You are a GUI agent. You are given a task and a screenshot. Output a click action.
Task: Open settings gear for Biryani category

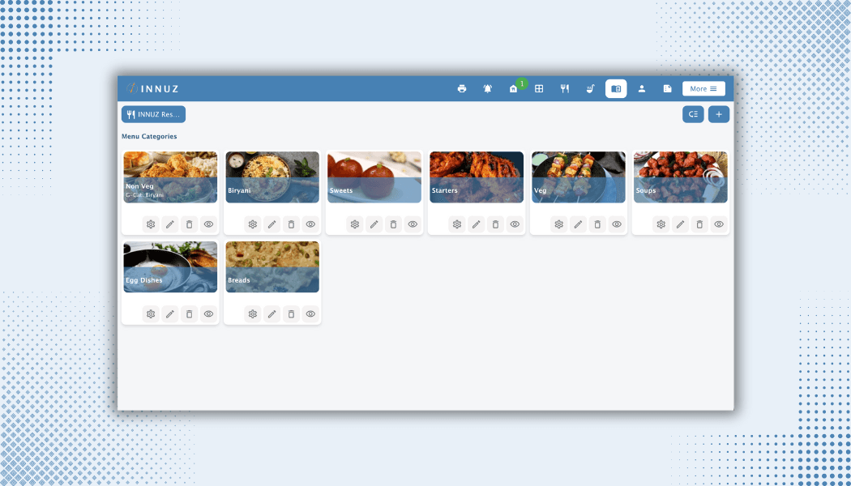tap(253, 224)
